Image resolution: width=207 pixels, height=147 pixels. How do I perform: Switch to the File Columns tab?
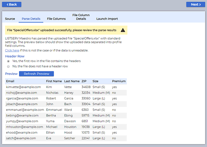pyautogui.click(x=56, y=19)
